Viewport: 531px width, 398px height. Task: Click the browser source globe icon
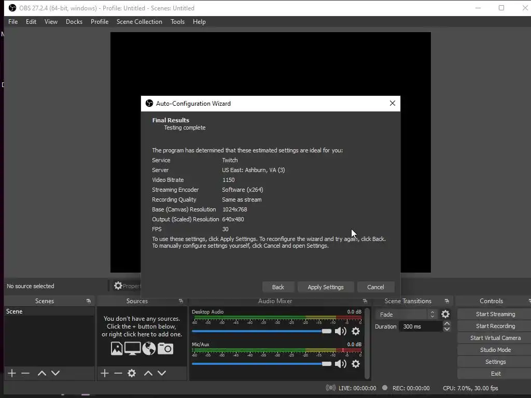click(149, 349)
